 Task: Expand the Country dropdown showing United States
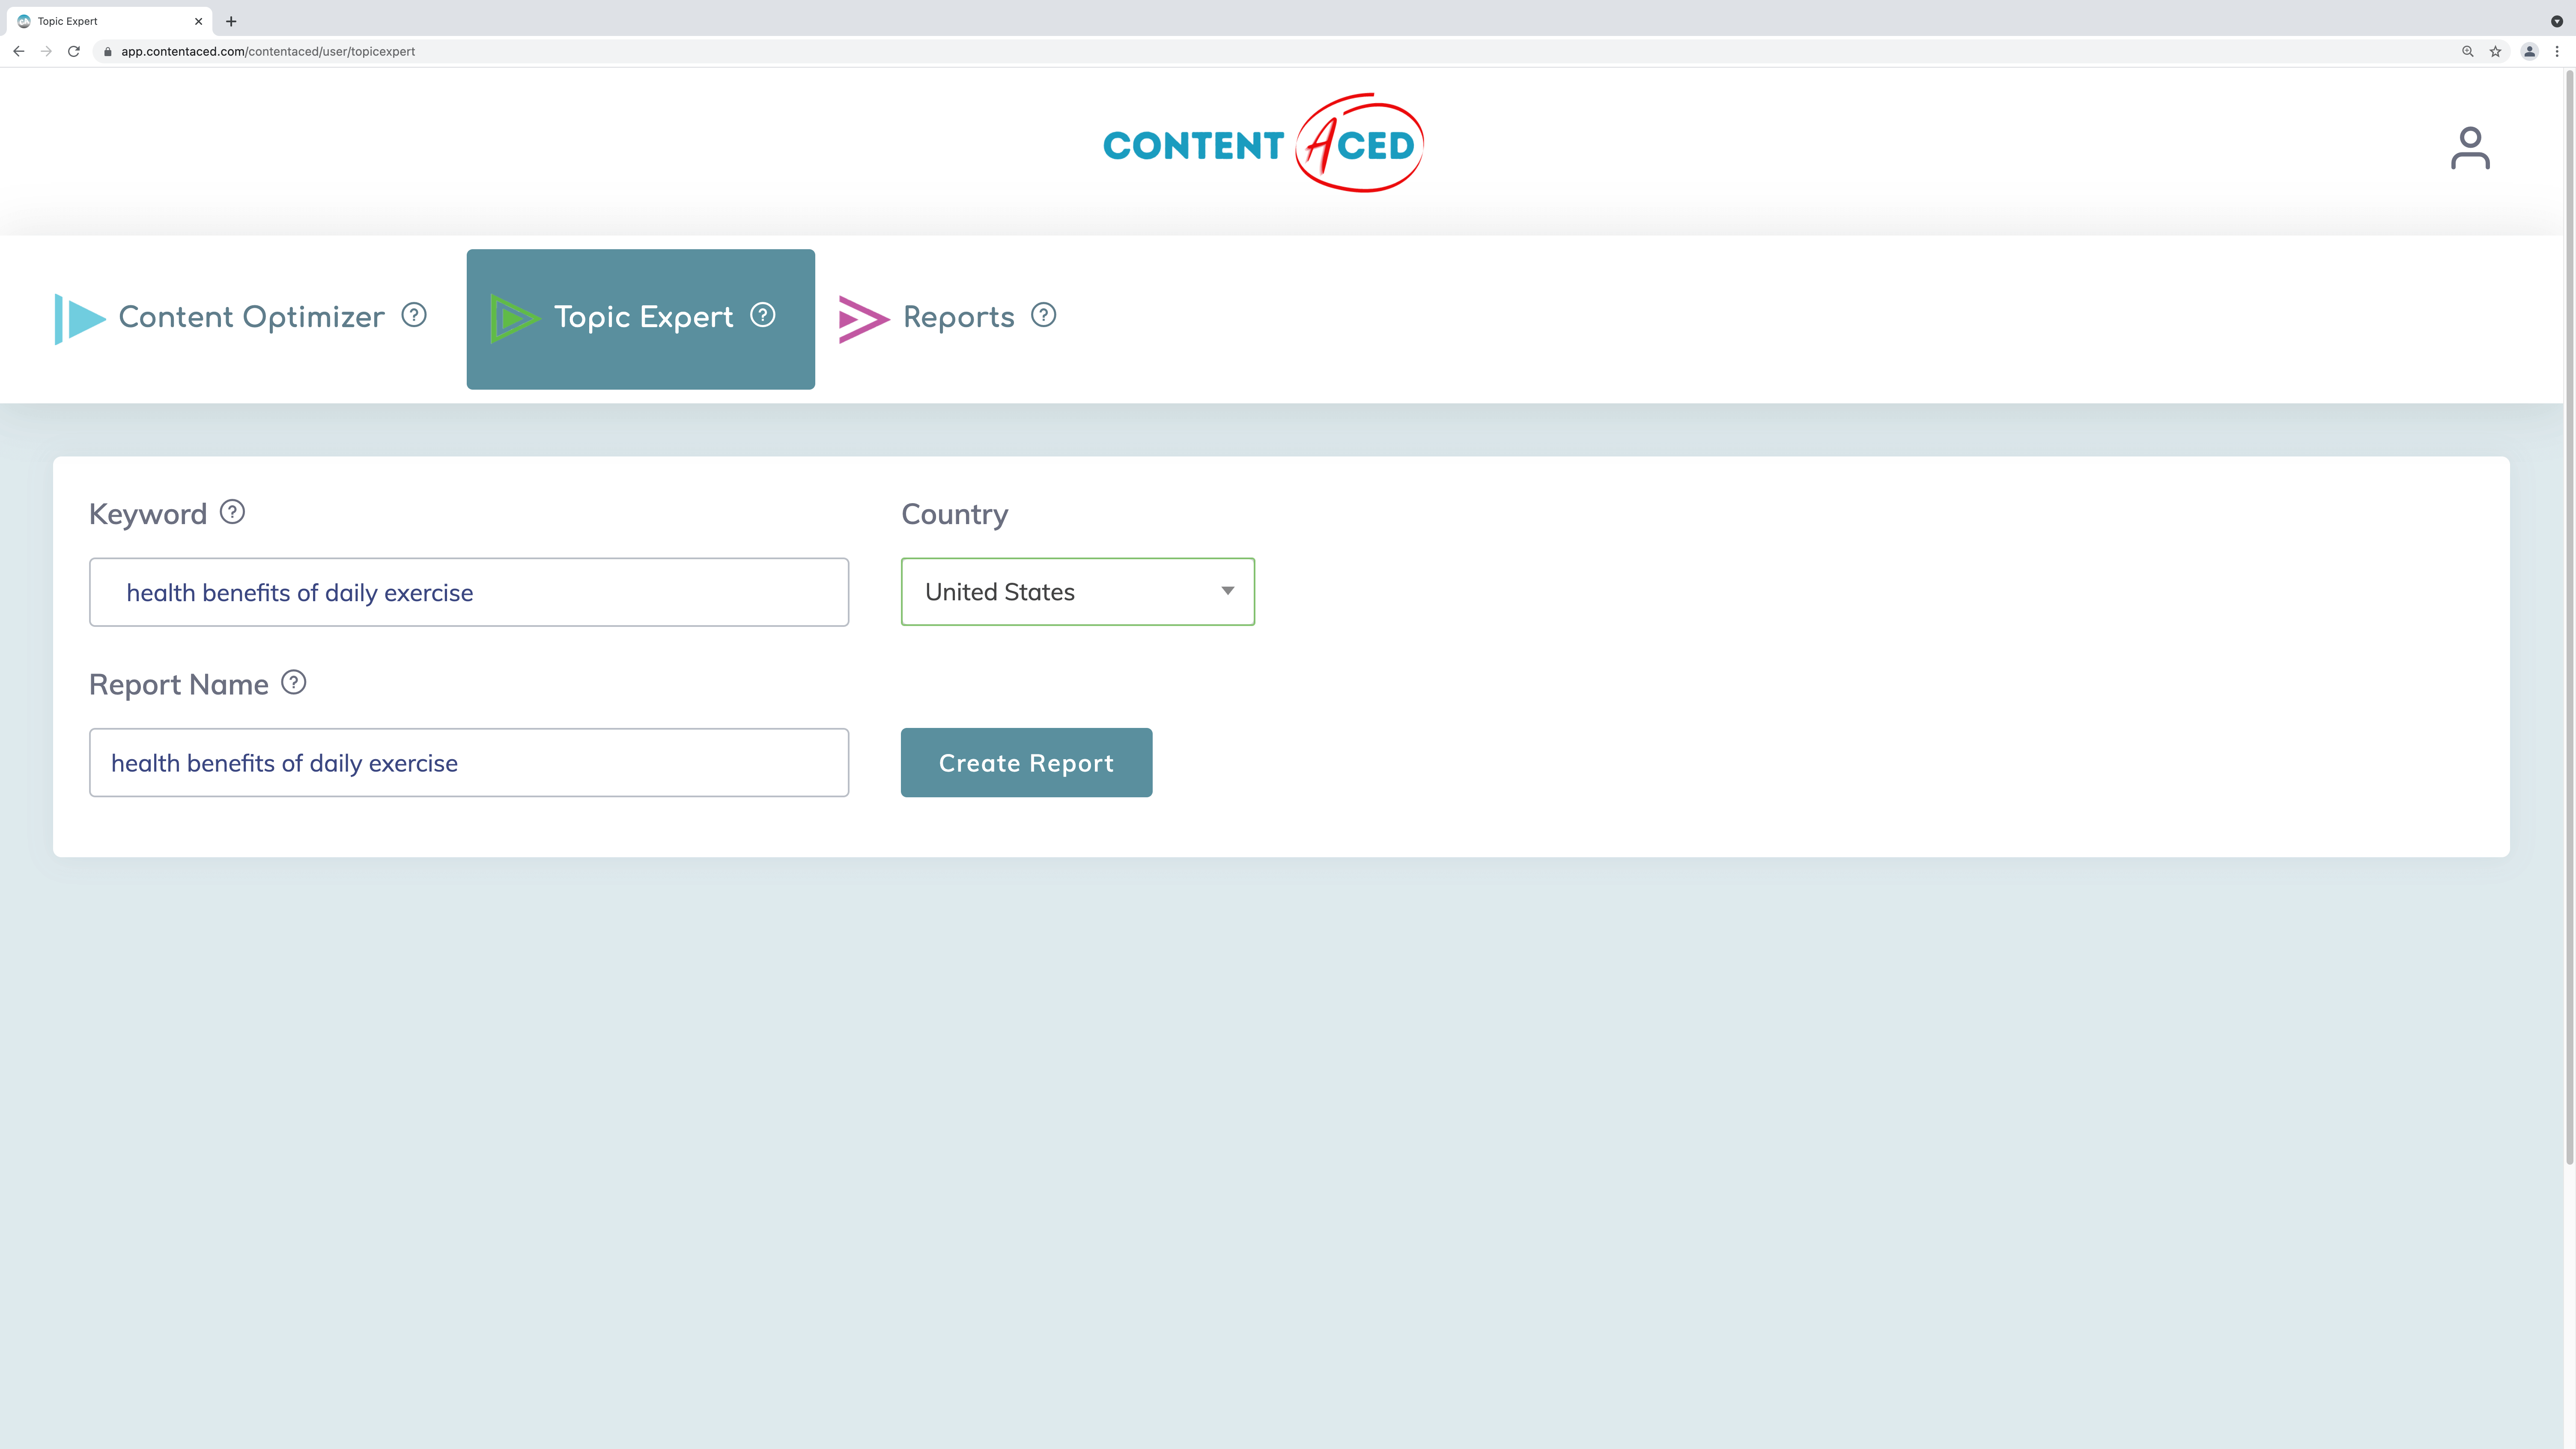tap(1078, 592)
